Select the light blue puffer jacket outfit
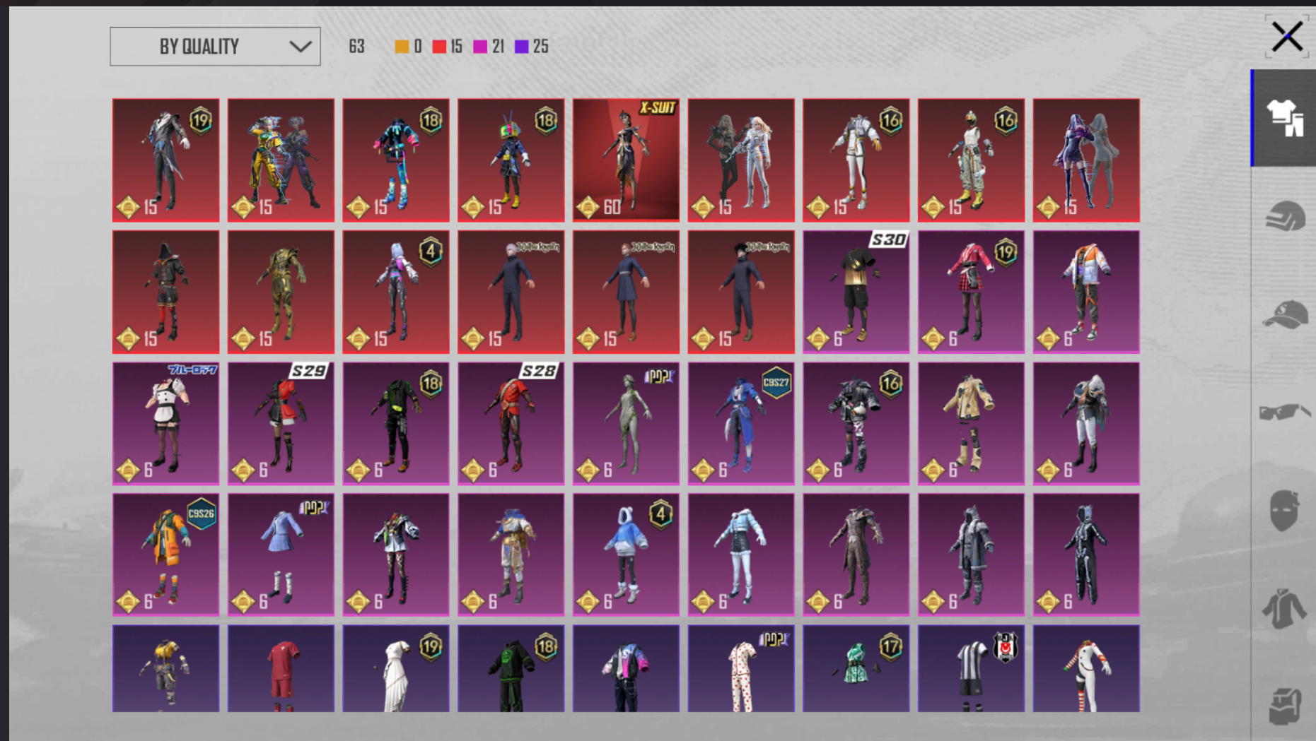Viewport: 1316px width, 741px height. (741, 555)
